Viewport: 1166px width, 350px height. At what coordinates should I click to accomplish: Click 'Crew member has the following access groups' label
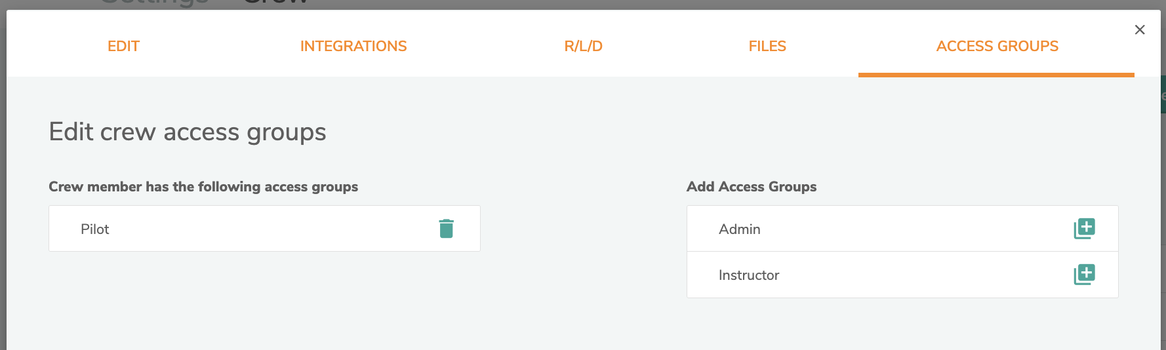pos(203,187)
